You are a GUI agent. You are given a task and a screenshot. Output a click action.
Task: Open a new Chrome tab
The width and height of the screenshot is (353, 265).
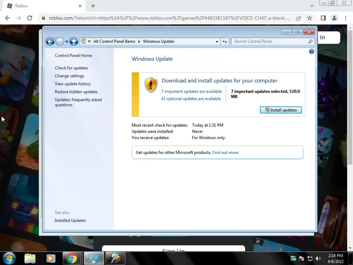[x=93, y=6]
